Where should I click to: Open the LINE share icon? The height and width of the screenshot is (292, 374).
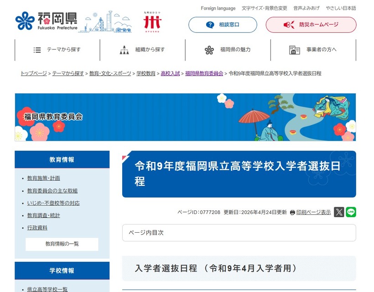pos(351,211)
